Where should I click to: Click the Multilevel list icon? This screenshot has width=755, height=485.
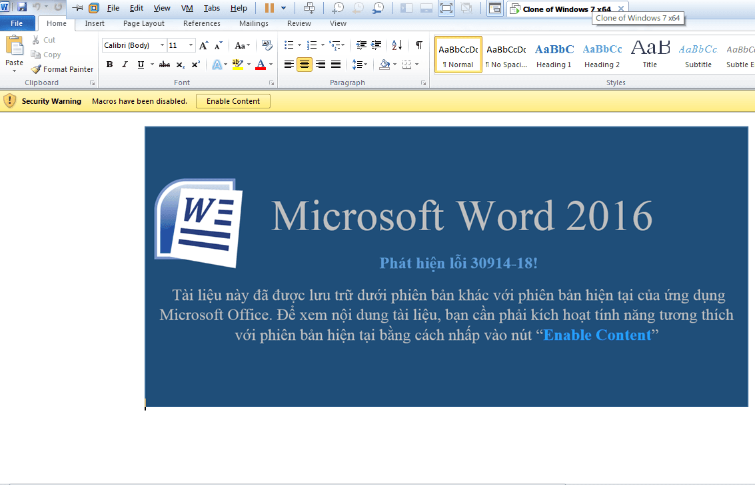pos(334,45)
